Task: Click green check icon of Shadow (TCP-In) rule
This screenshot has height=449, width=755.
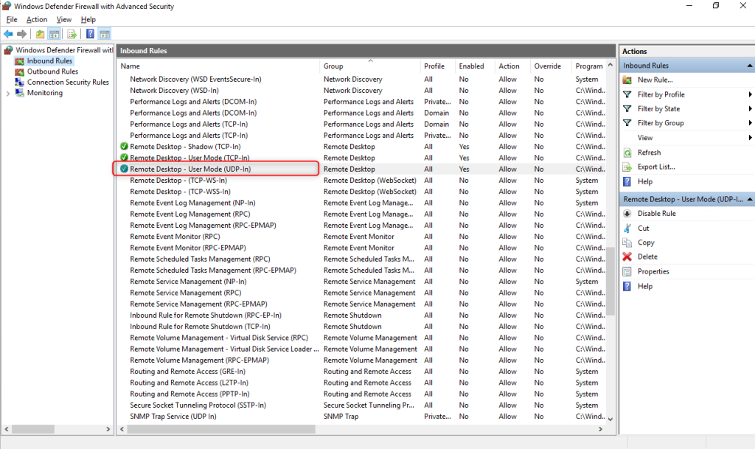Action: point(124,146)
